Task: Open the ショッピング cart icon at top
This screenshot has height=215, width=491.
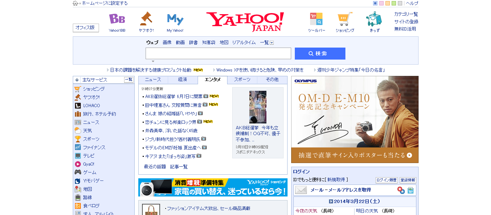Action: [x=345, y=19]
